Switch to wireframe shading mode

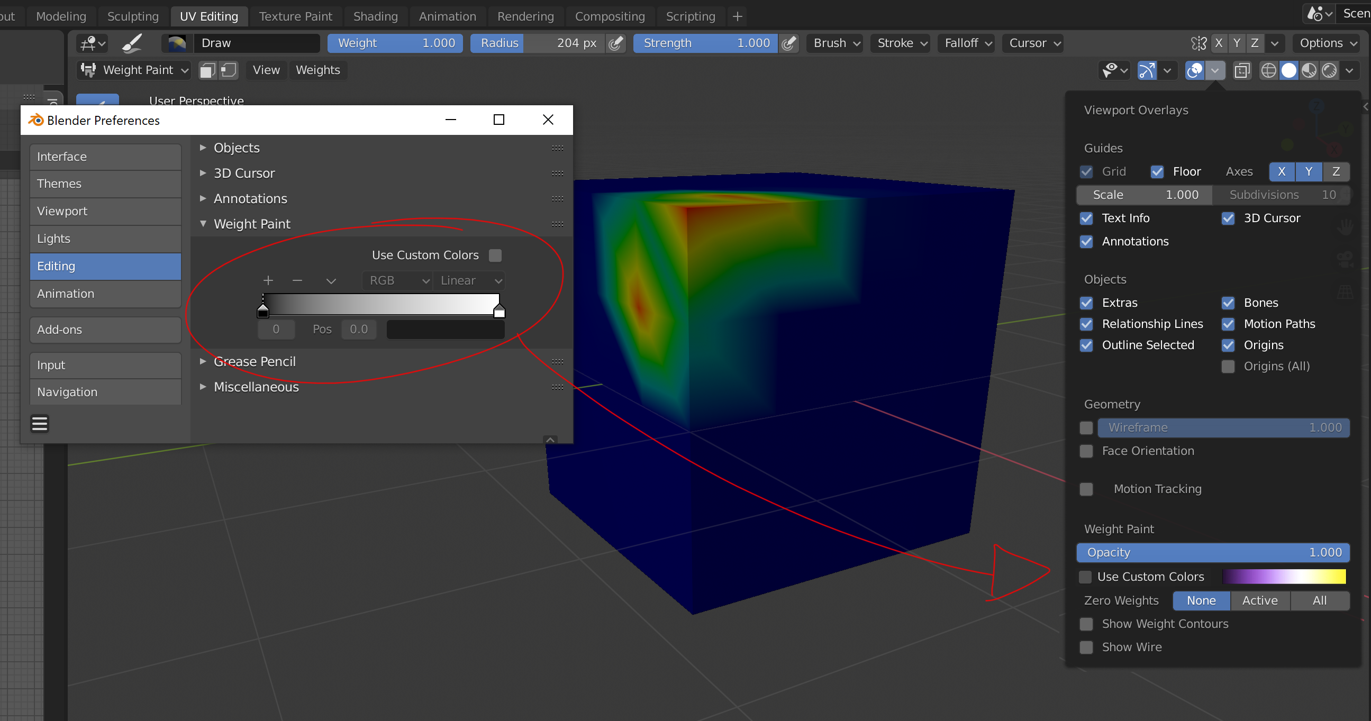(1269, 70)
